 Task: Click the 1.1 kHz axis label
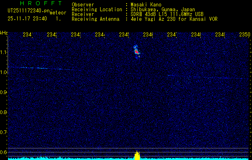(4, 52)
